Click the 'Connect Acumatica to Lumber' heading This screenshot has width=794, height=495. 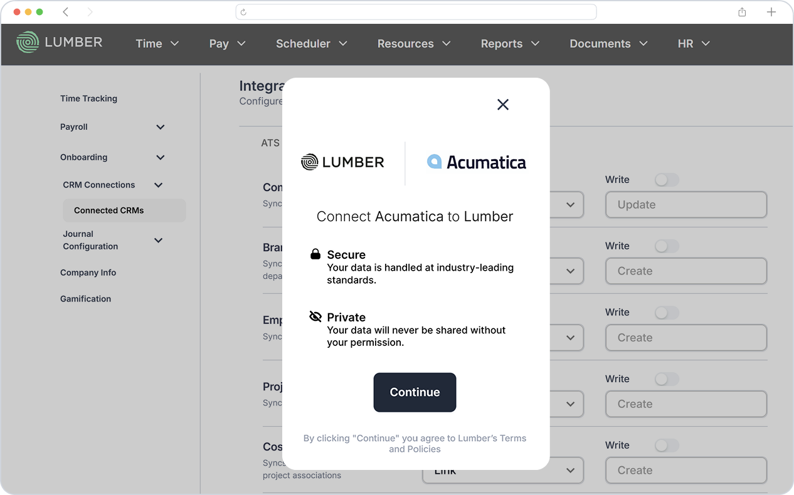415,217
